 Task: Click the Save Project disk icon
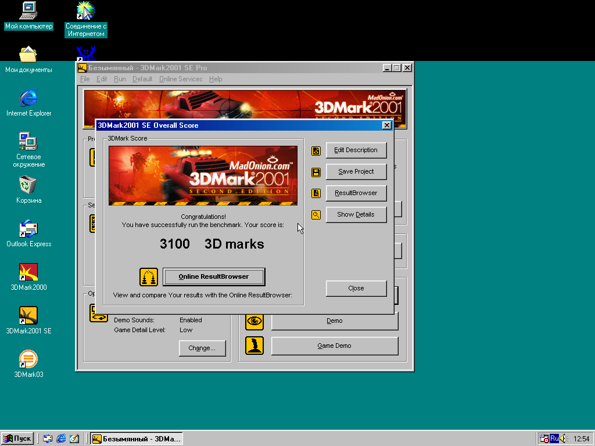pyautogui.click(x=316, y=172)
